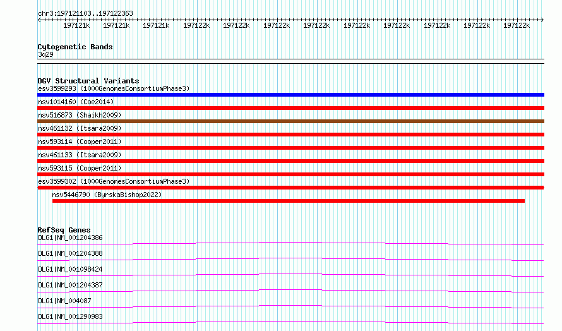Click the magenta intron line of NM_004087
562x331 pixels.
[x=290, y=306]
